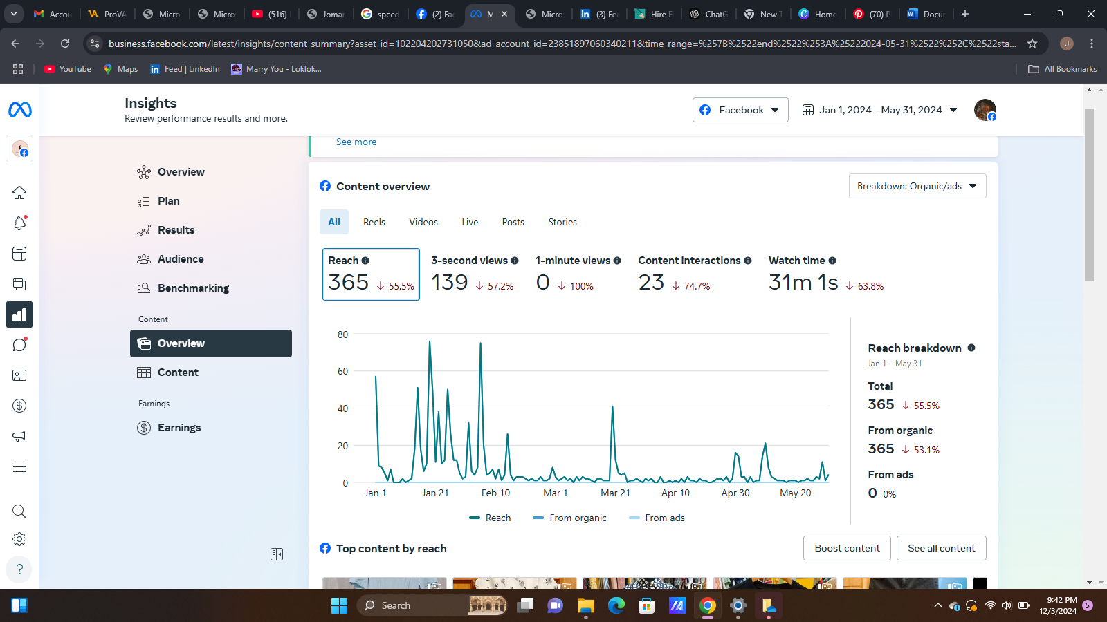The image size is (1107, 622).
Task: Click the info icon beside Reach breakdown
Action: [x=971, y=348]
